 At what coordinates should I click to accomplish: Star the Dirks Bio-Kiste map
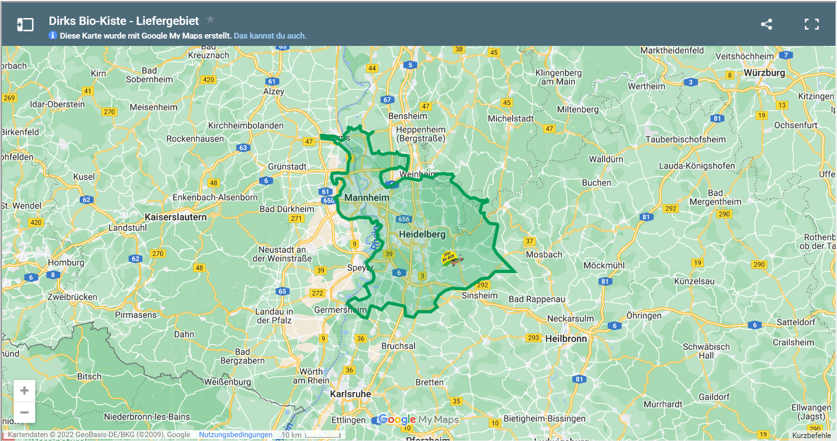pyautogui.click(x=210, y=20)
